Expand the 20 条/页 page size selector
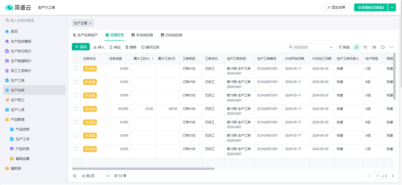The width and height of the screenshot is (402, 185). click(x=95, y=176)
